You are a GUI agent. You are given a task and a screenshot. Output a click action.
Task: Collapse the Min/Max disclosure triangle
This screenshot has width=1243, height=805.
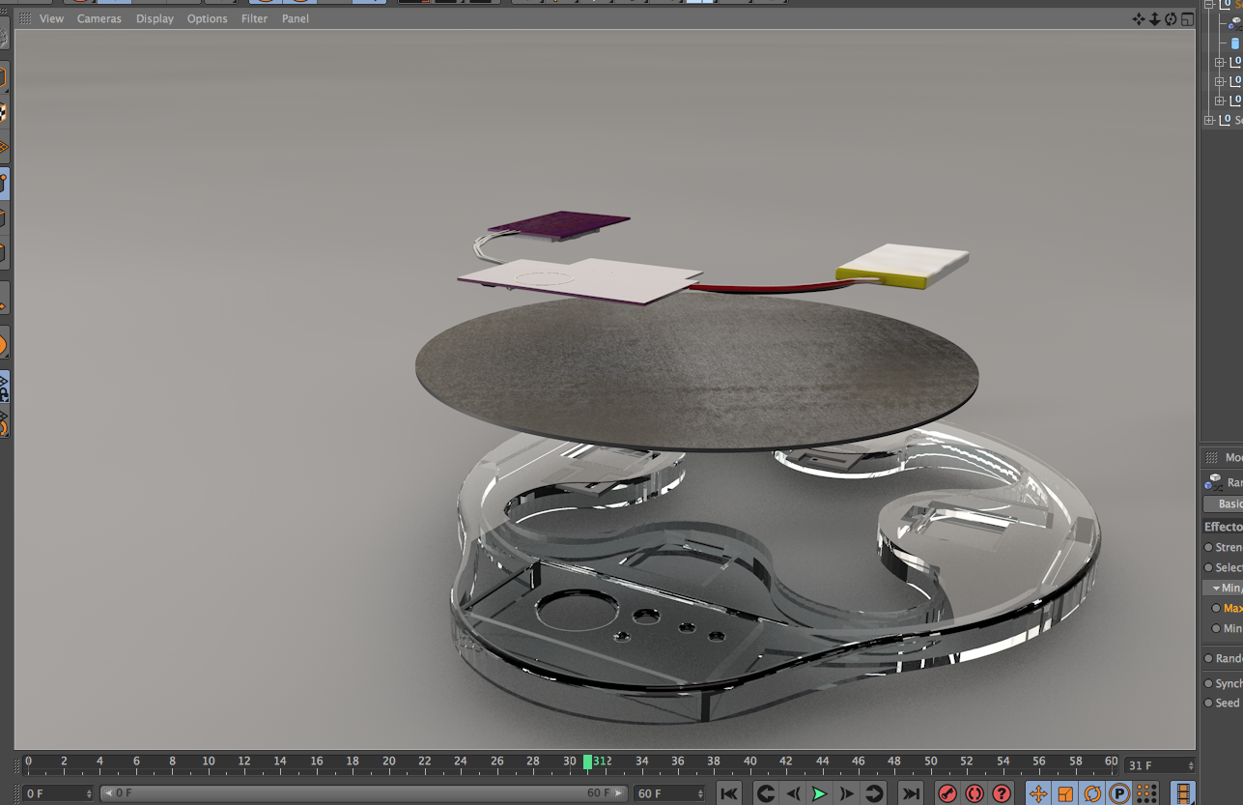(x=1216, y=588)
